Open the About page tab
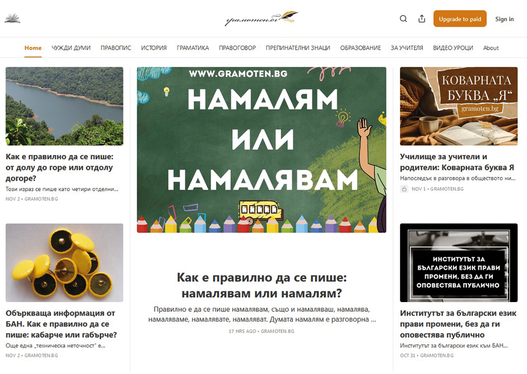This screenshot has width=527, height=374. [x=491, y=48]
